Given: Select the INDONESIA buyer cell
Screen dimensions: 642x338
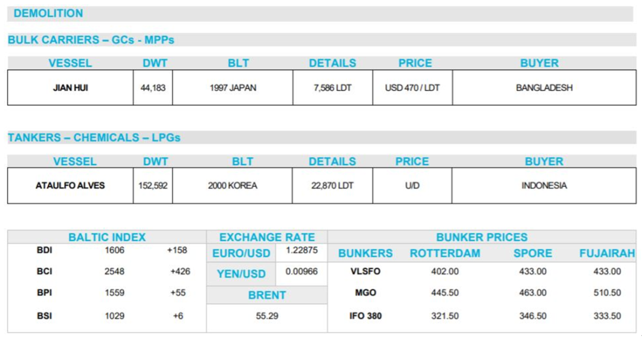Looking at the screenshot, I should (544, 186).
